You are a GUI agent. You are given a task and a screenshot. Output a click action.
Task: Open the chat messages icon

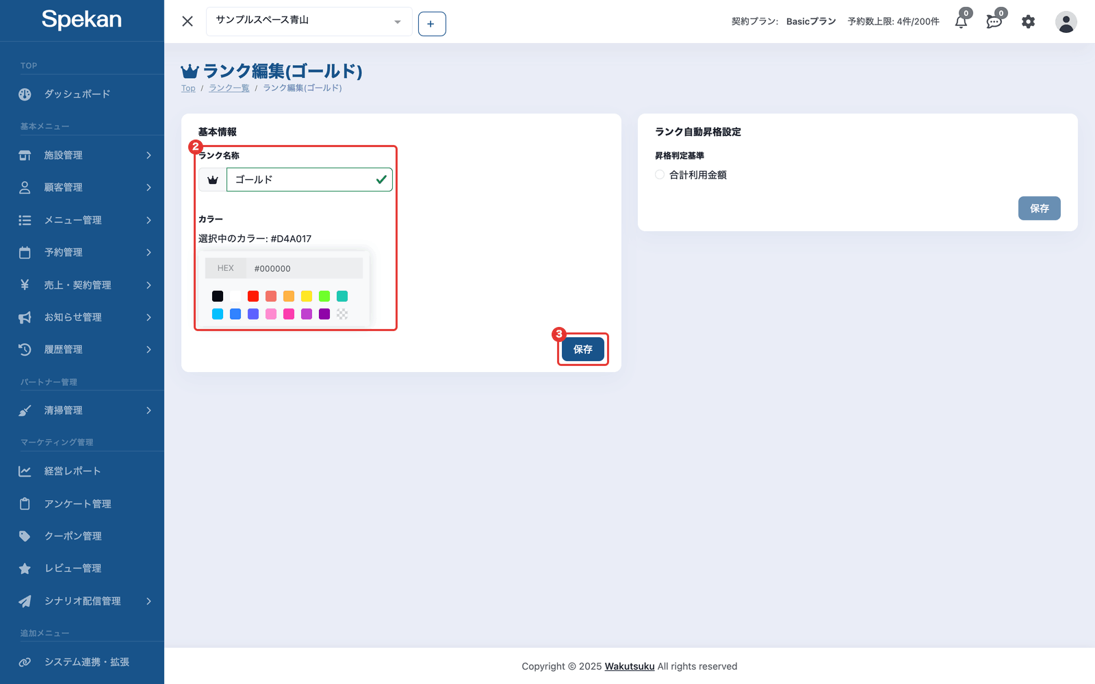[994, 22]
